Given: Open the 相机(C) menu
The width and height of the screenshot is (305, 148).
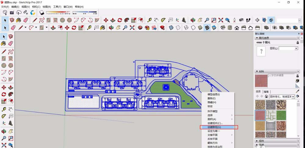Looking at the screenshot, I should click(36, 7).
